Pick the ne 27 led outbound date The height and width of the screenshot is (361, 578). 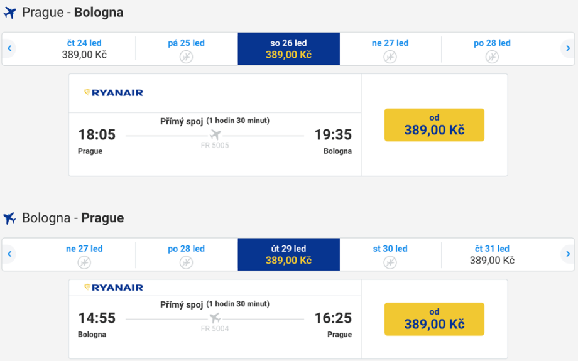click(390, 49)
